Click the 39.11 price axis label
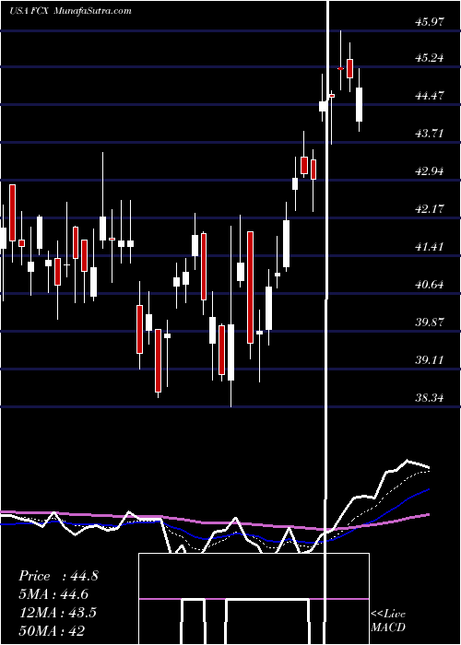The width and height of the screenshot is (461, 645). (x=430, y=359)
